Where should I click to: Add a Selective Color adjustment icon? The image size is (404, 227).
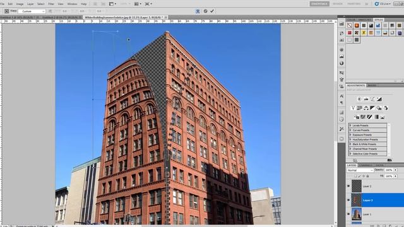[x=383, y=117]
